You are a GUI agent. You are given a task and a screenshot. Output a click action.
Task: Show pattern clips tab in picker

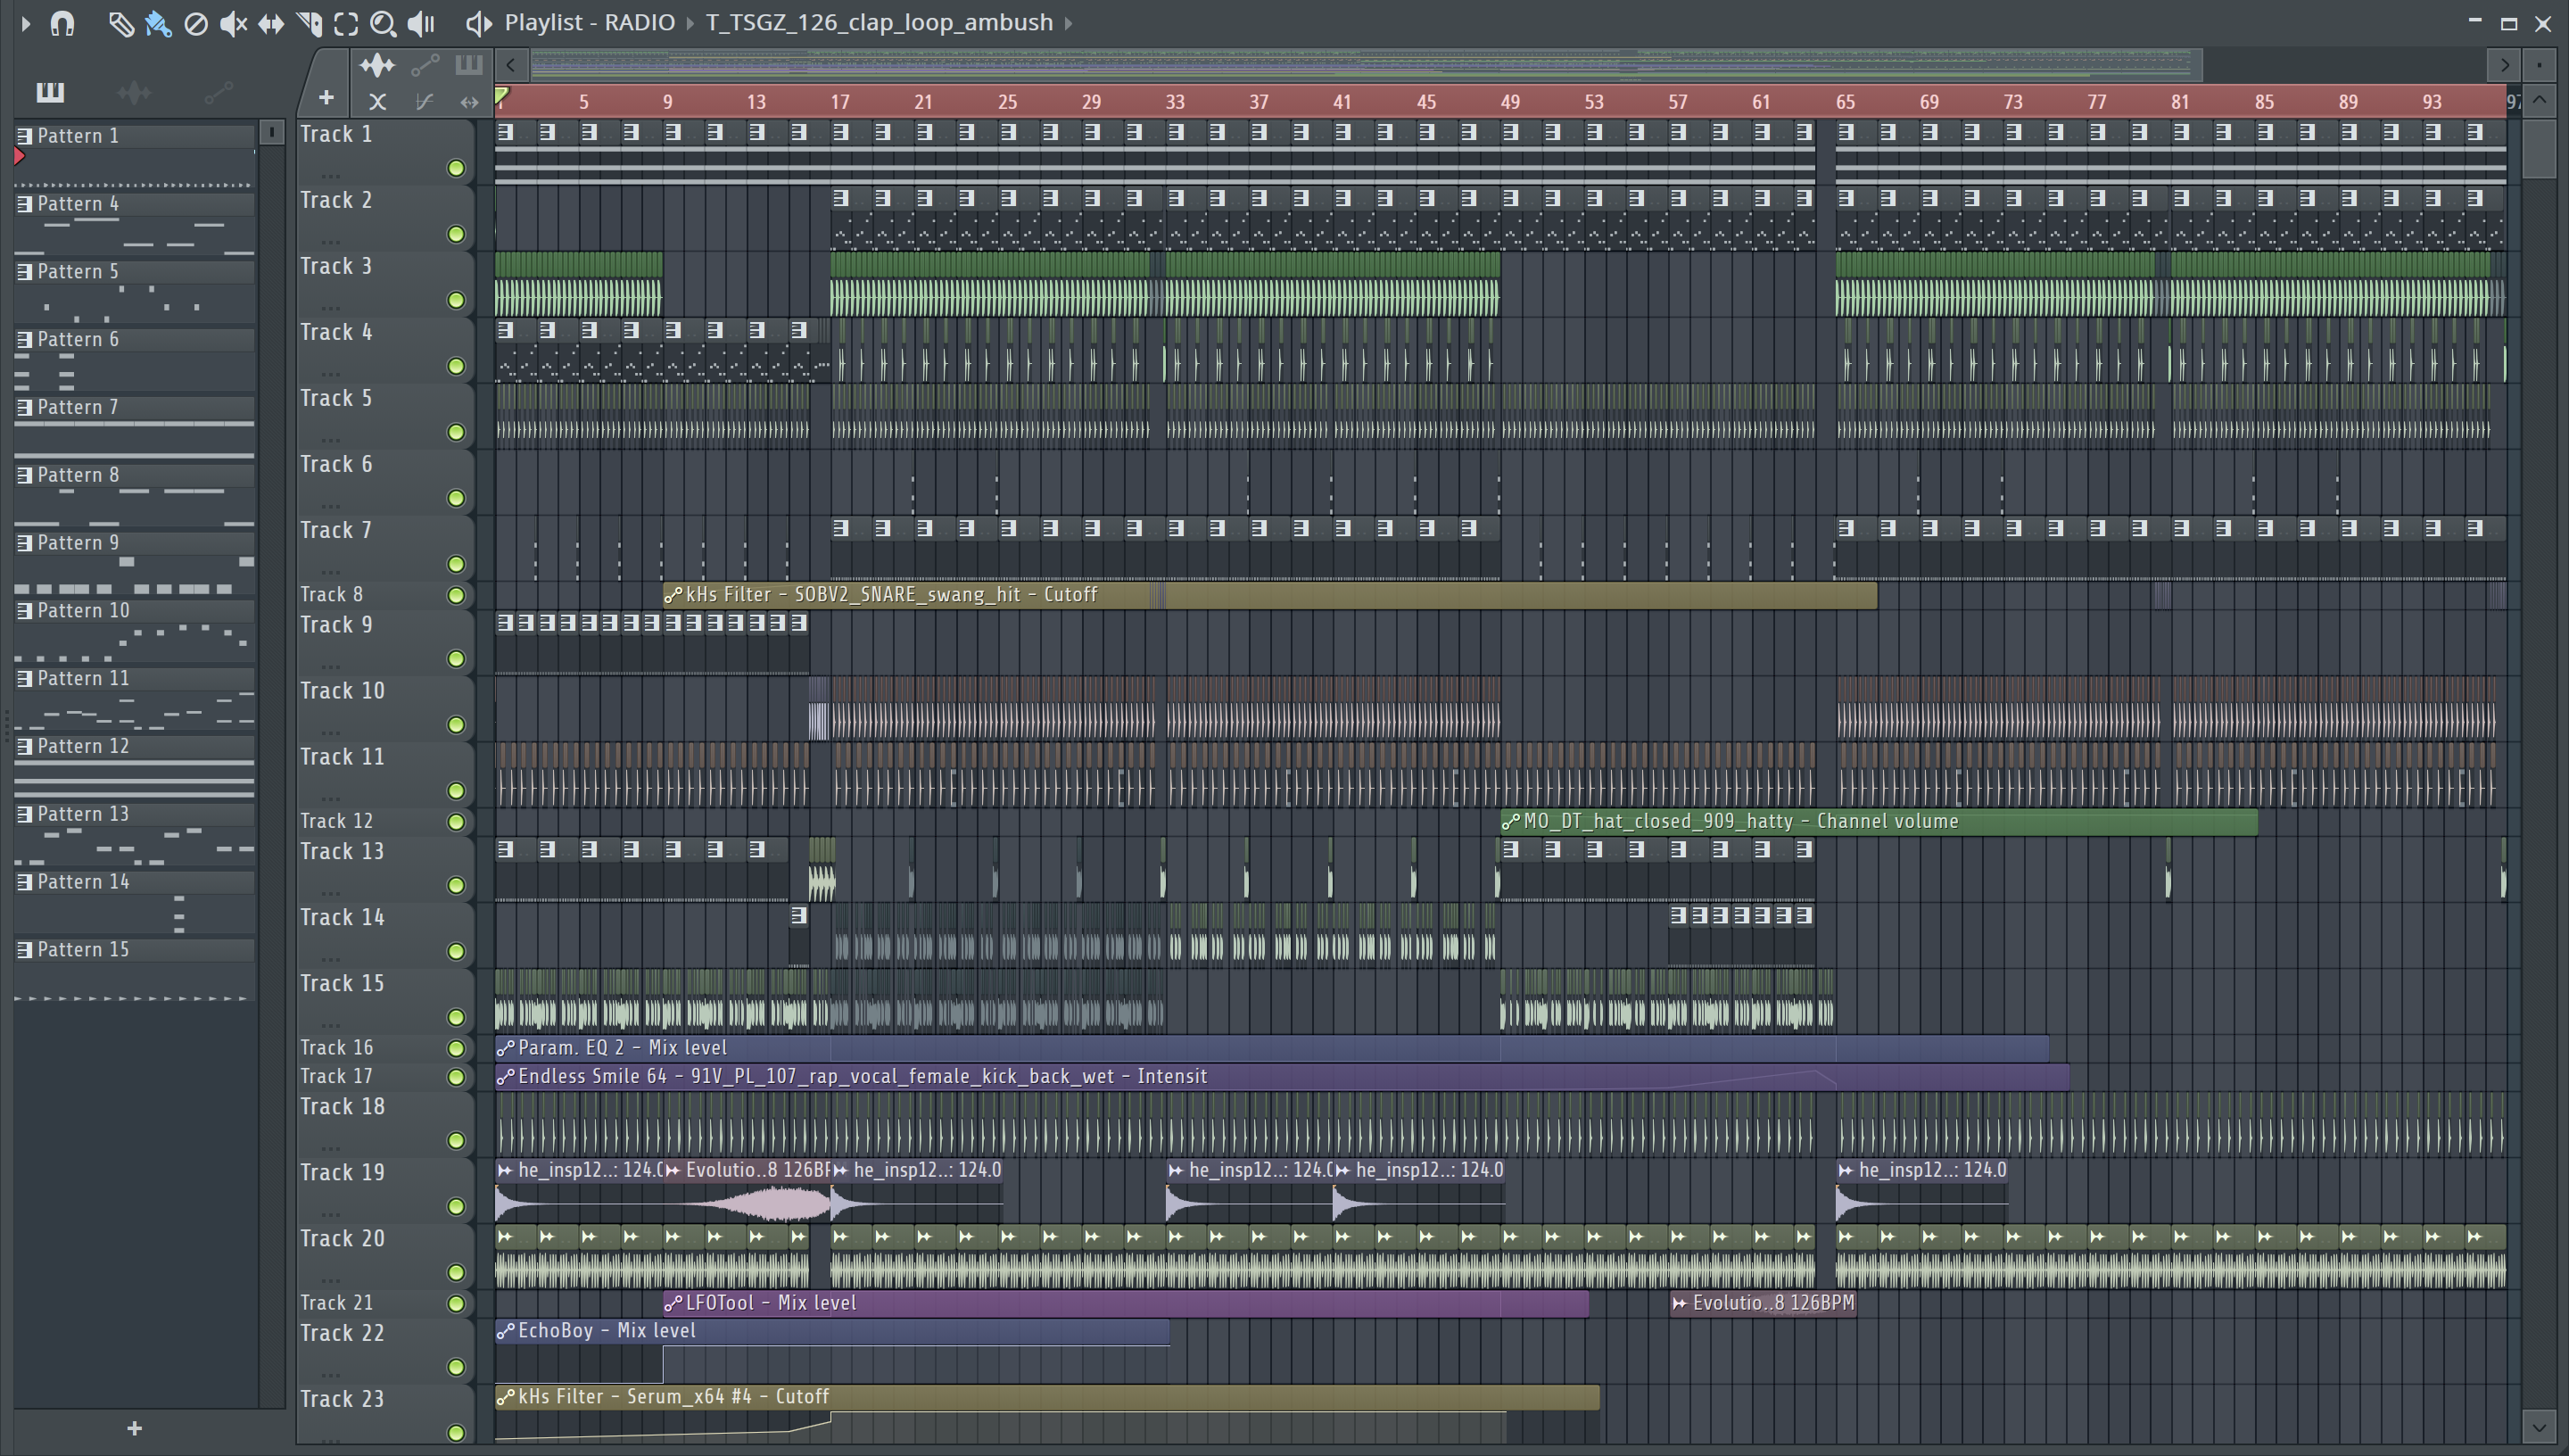[50, 93]
